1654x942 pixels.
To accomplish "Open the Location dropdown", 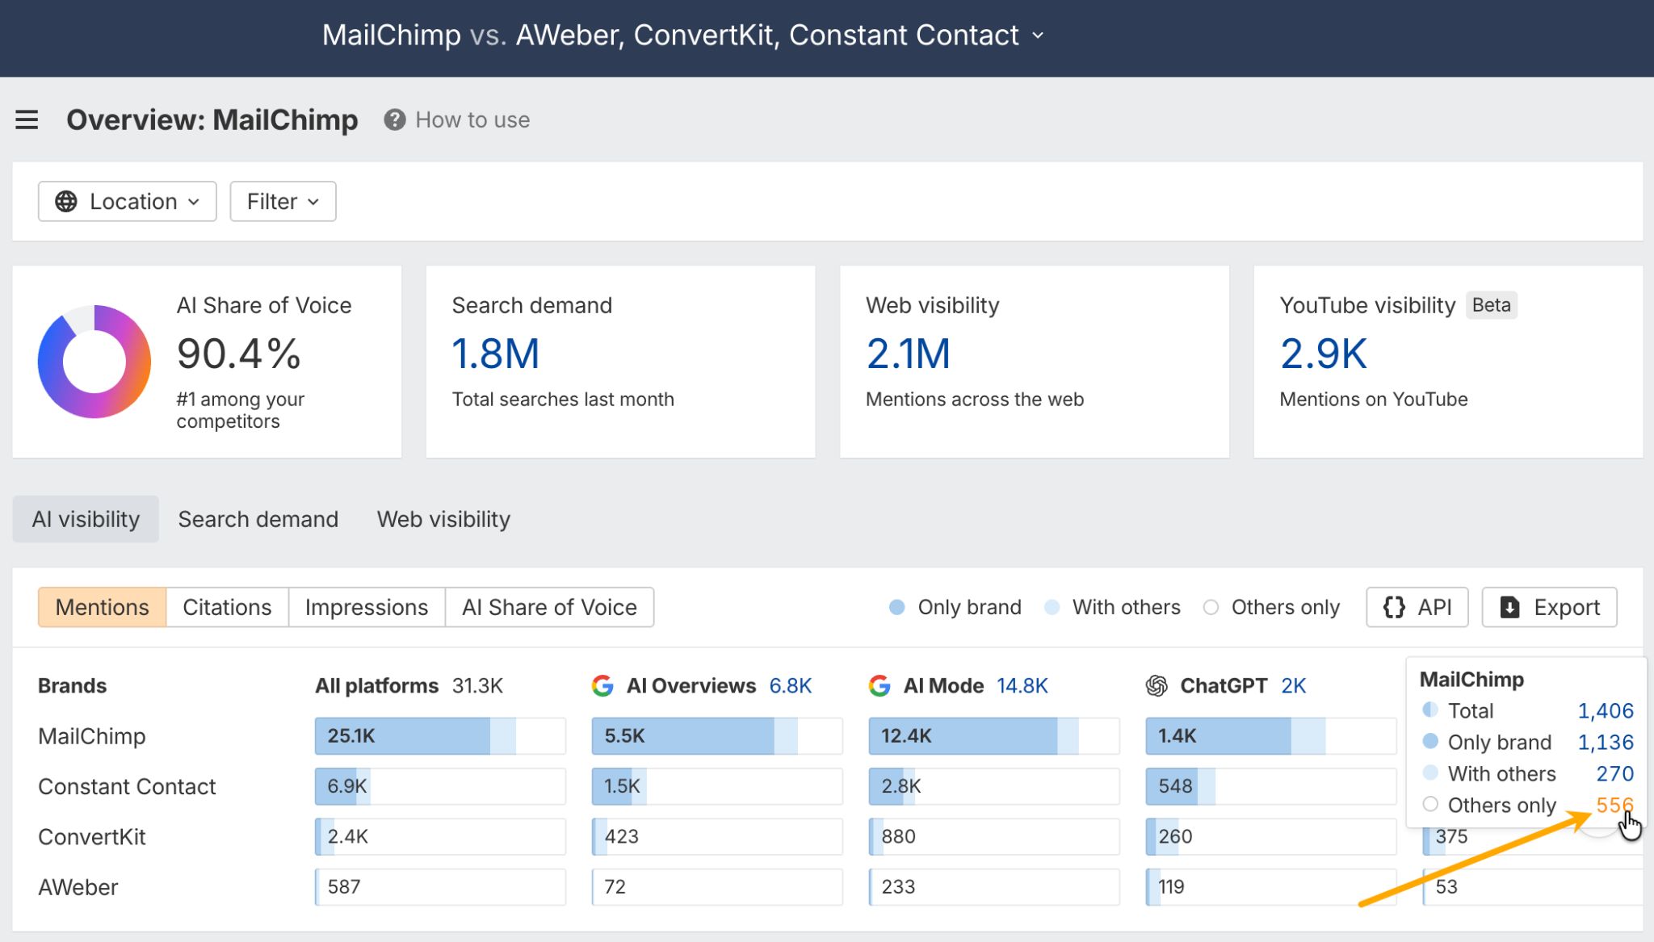I will [127, 201].
